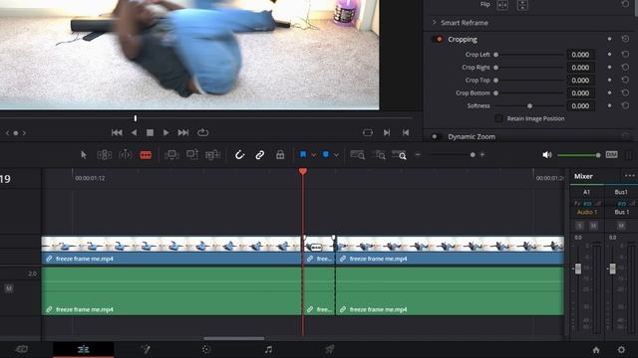This screenshot has width=638, height=358.
Task: Add keyframe for Crop Left diamond
Action: coord(609,54)
